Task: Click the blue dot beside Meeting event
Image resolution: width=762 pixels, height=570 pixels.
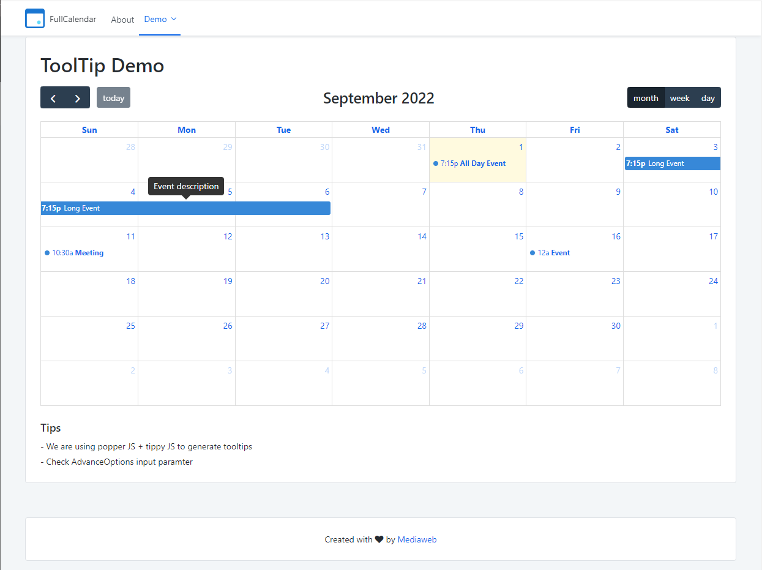Action: (x=47, y=253)
